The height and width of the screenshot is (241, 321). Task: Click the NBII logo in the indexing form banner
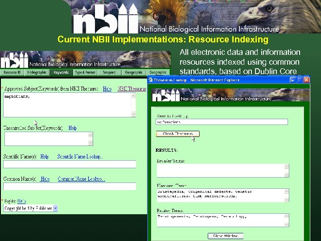coord(14,60)
